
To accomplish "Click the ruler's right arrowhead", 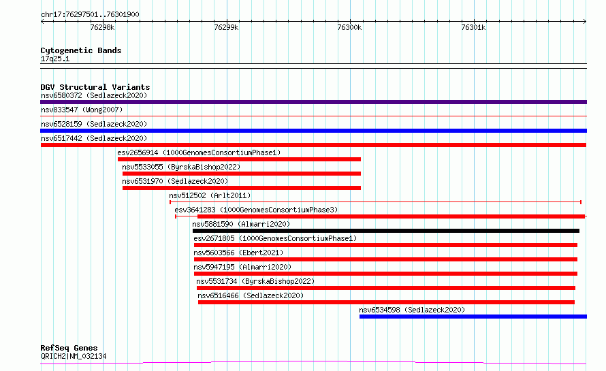I will click(x=585, y=21).
